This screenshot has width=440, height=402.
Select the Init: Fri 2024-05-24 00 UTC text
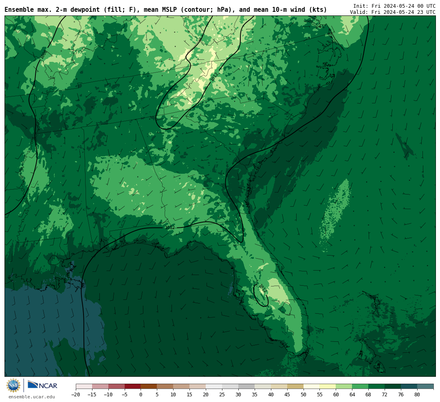click(394, 6)
